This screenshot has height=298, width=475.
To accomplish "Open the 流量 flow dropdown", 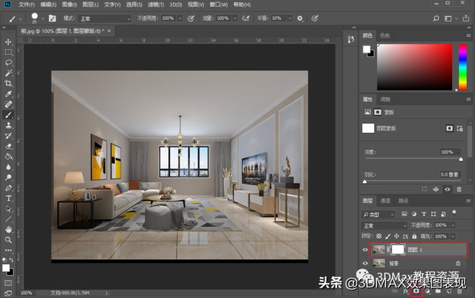I will point(235,19).
